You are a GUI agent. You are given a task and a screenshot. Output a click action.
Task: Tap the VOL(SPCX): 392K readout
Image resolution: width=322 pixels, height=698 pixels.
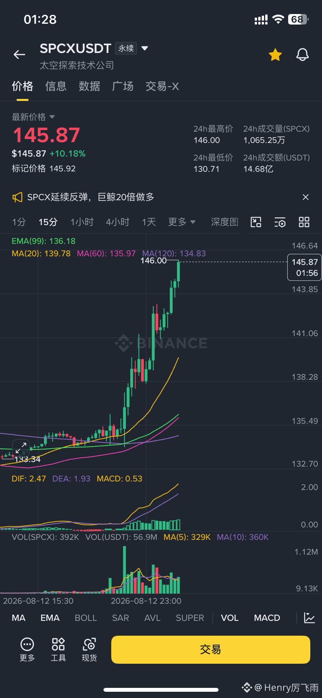pyautogui.click(x=45, y=537)
